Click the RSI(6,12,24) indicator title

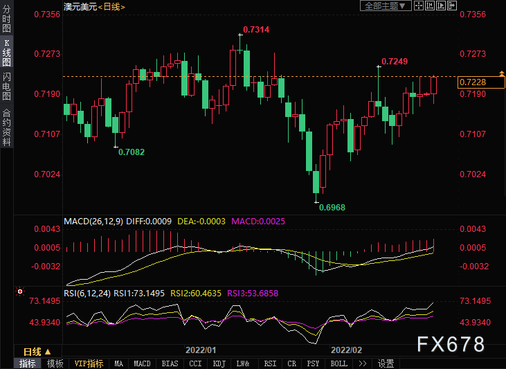87,294
